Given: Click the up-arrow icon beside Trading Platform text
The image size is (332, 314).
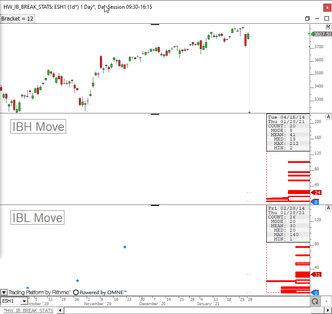Looking at the screenshot, I should tap(4, 292).
